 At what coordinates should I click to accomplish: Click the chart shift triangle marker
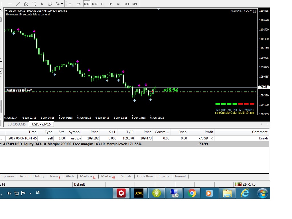[159, 9]
